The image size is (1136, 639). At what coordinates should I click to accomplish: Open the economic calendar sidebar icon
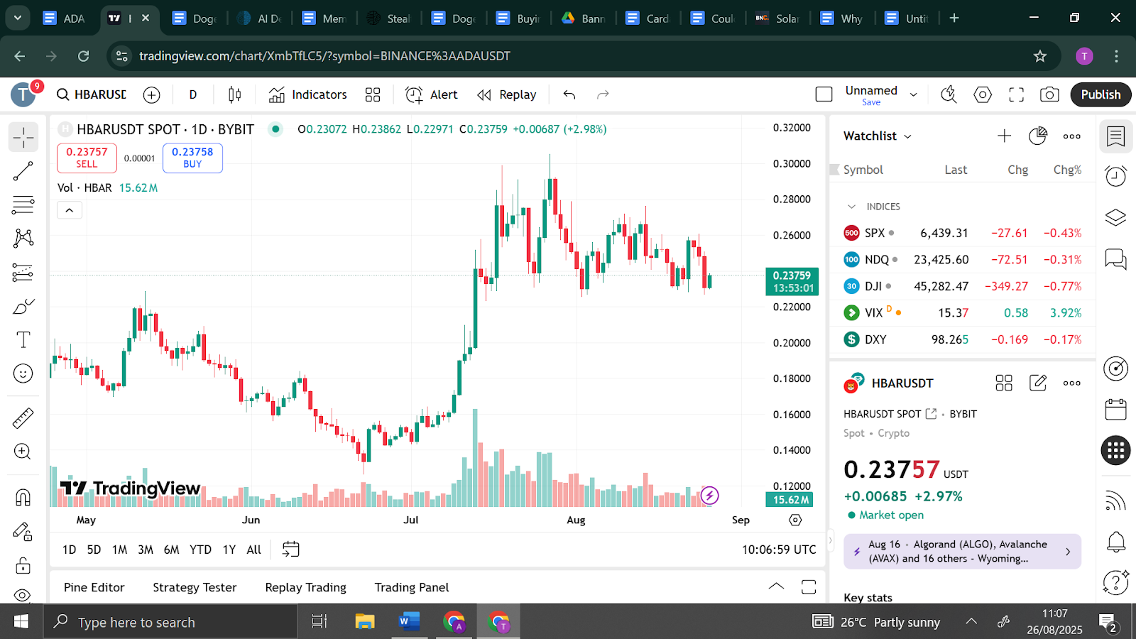tap(1116, 409)
